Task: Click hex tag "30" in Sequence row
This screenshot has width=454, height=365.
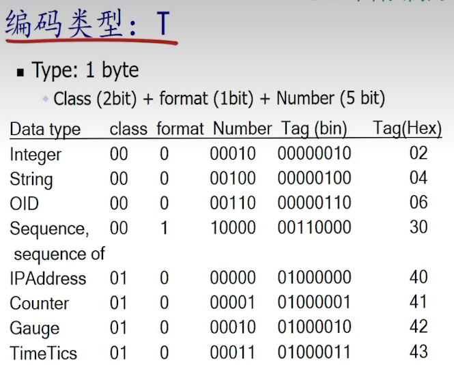Action: click(418, 227)
